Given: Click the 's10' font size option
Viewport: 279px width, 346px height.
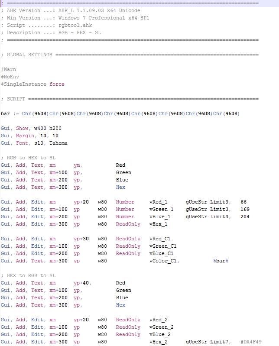Looking at the screenshot, I should click(x=39, y=143).
